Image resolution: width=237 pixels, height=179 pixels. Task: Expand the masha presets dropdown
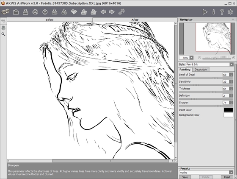coord(206,172)
